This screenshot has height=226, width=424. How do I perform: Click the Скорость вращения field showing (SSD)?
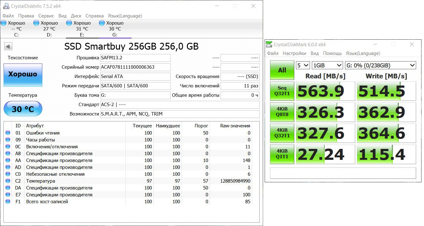(x=240, y=76)
